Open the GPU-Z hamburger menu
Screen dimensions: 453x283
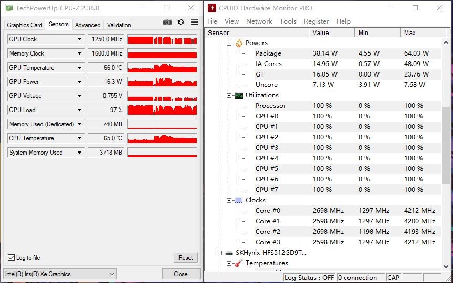pyautogui.click(x=194, y=22)
